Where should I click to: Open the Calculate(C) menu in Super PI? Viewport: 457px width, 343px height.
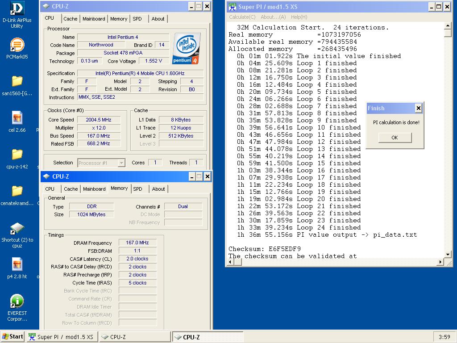click(242, 17)
